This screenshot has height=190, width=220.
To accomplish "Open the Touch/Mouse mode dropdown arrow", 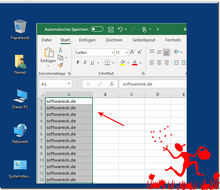I will (150, 29).
